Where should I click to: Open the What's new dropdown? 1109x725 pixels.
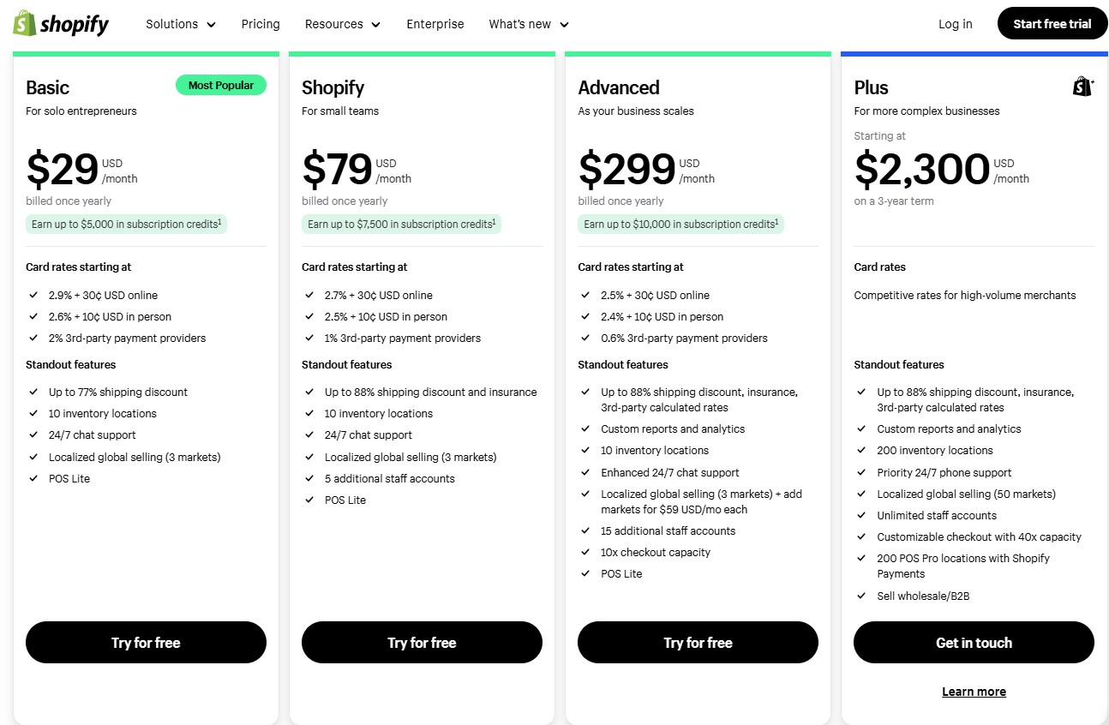527,24
